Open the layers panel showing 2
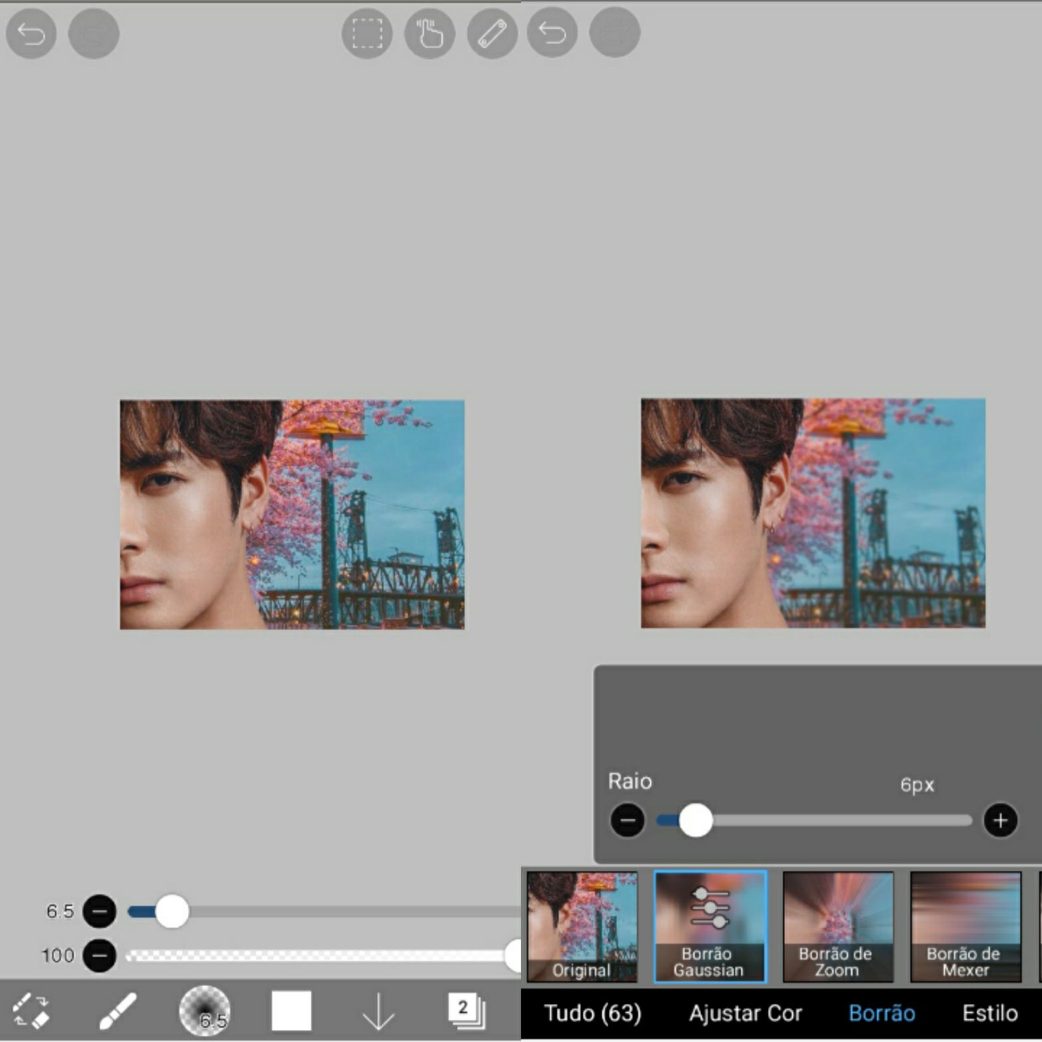The width and height of the screenshot is (1042, 1042). (x=466, y=1011)
